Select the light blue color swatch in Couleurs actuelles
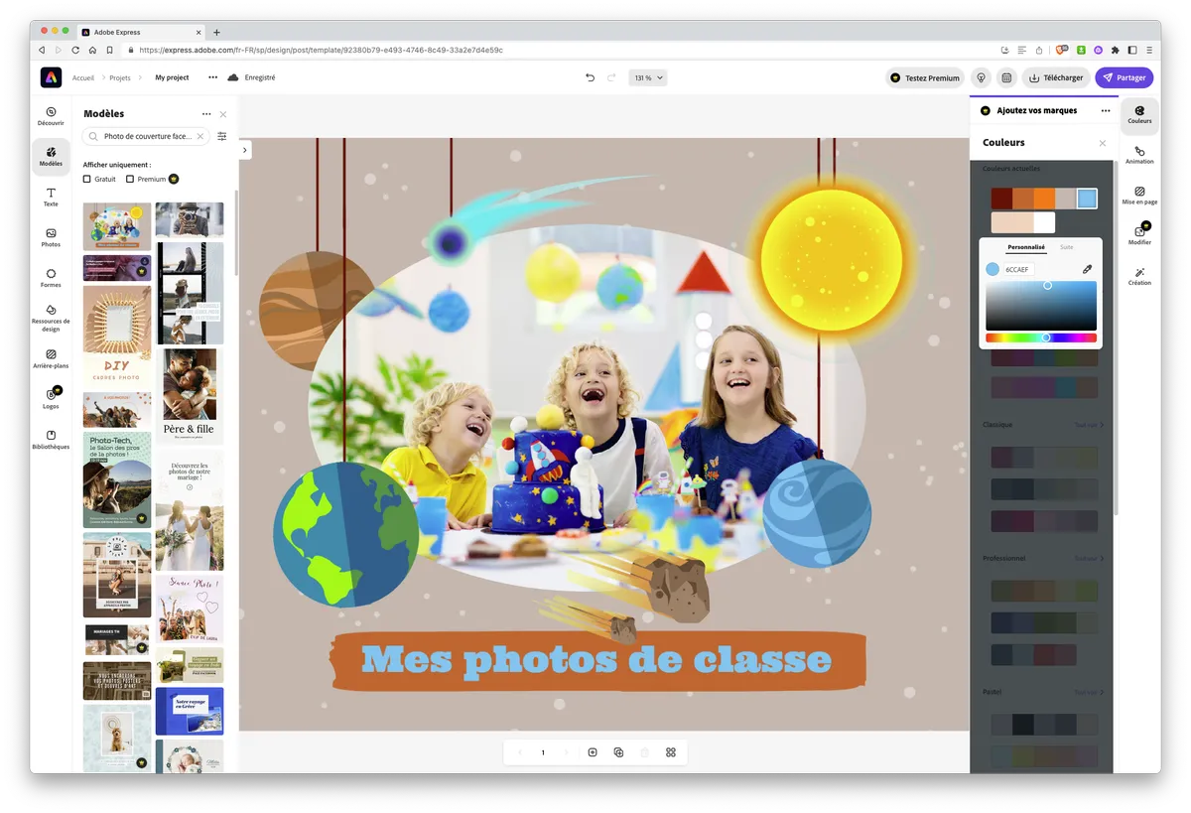Viewport: 1191px width, 813px height. coord(1087,198)
